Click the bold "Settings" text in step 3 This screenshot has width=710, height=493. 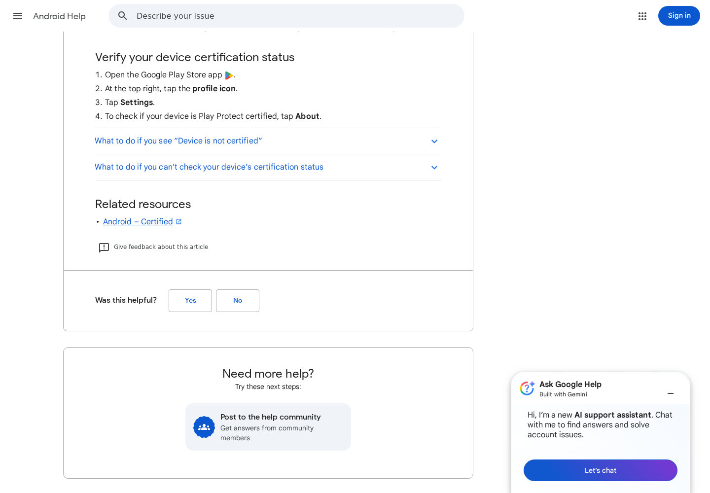coord(137,103)
